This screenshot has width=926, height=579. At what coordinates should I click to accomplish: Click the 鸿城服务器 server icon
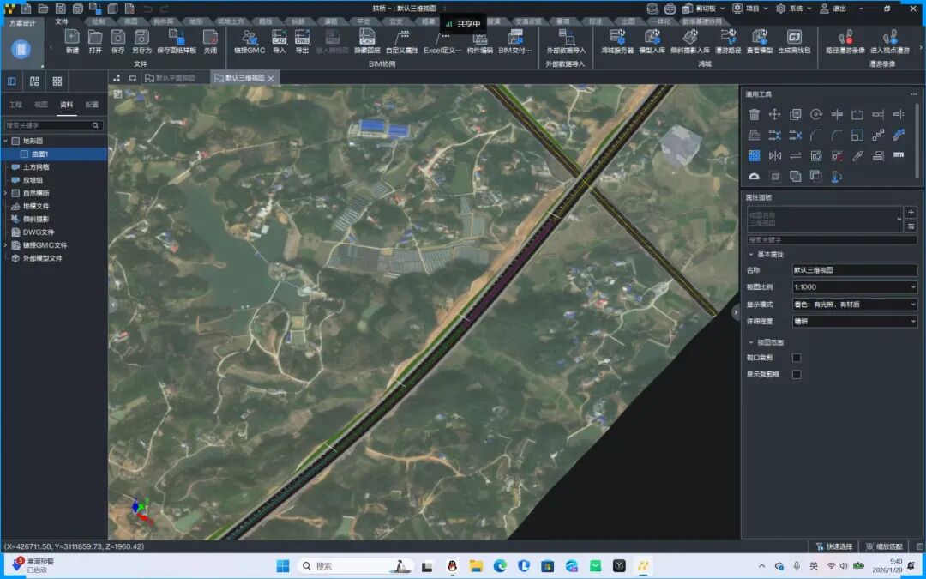(x=617, y=37)
